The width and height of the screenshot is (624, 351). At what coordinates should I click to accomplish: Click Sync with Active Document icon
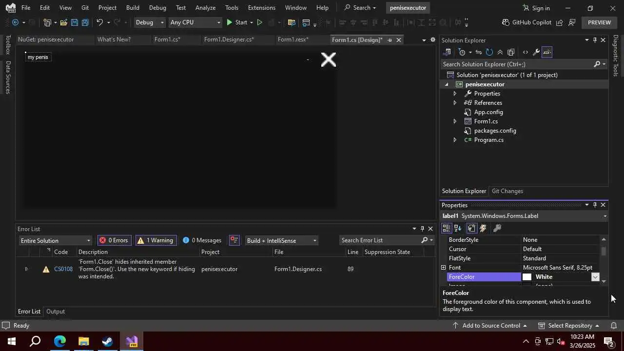point(479,52)
